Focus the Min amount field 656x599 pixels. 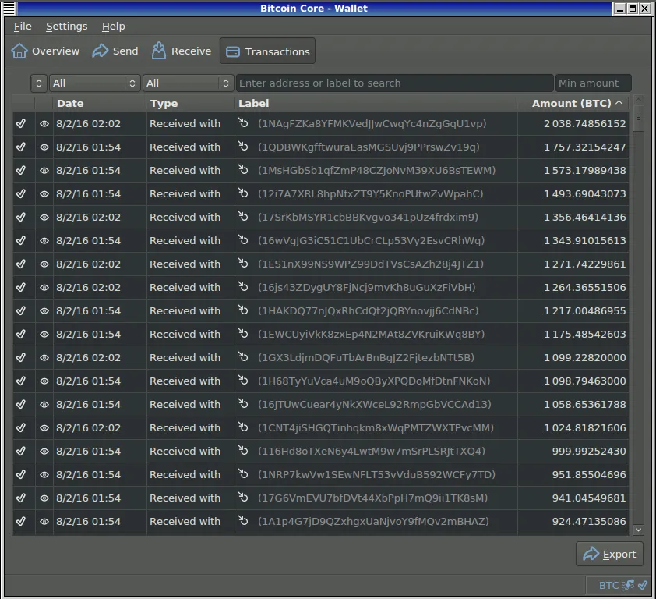tap(593, 83)
